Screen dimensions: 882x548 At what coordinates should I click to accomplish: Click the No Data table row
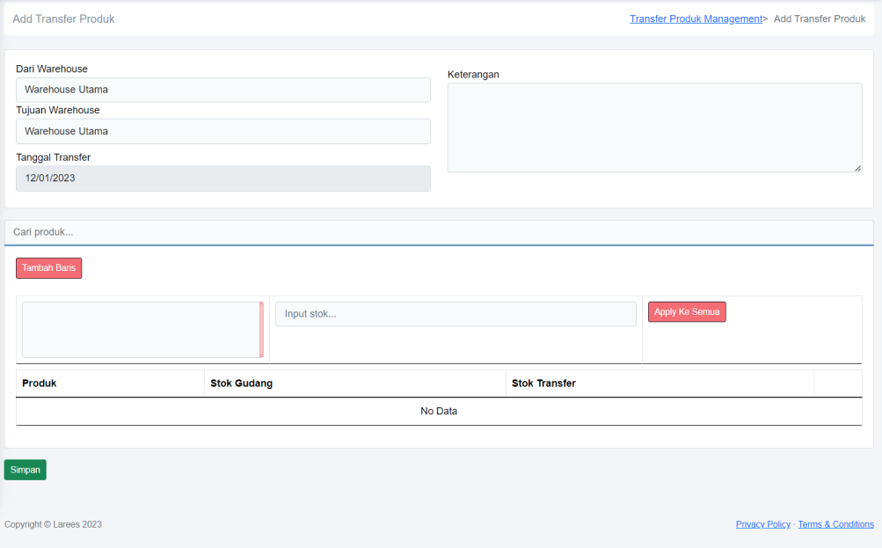(x=438, y=412)
